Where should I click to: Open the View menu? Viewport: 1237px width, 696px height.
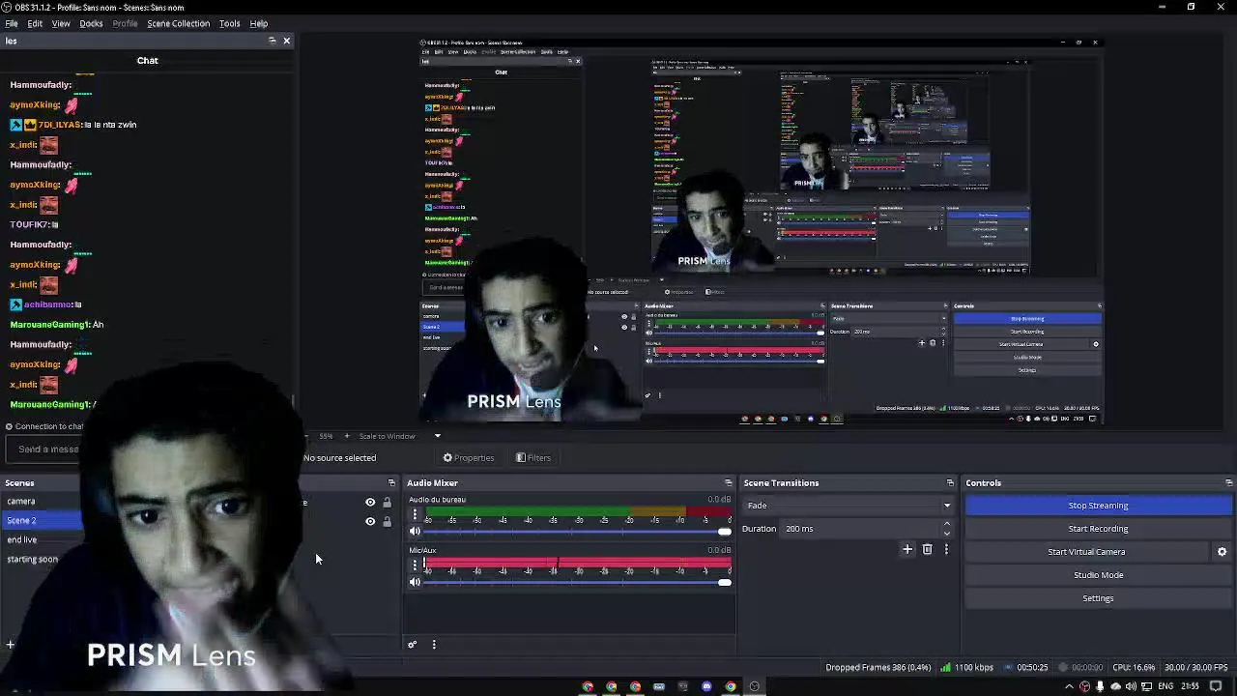(x=61, y=23)
